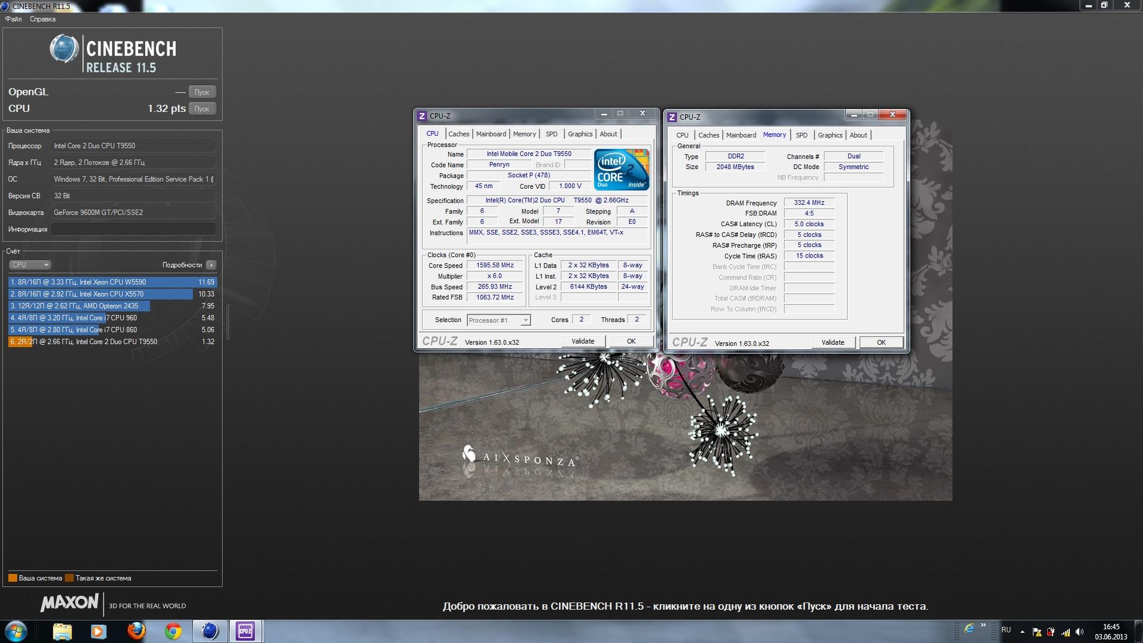Click the memory Size value 2048 MBytes
Image resolution: width=1143 pixels, height=643 pixels.
click(x=735, y=167)
